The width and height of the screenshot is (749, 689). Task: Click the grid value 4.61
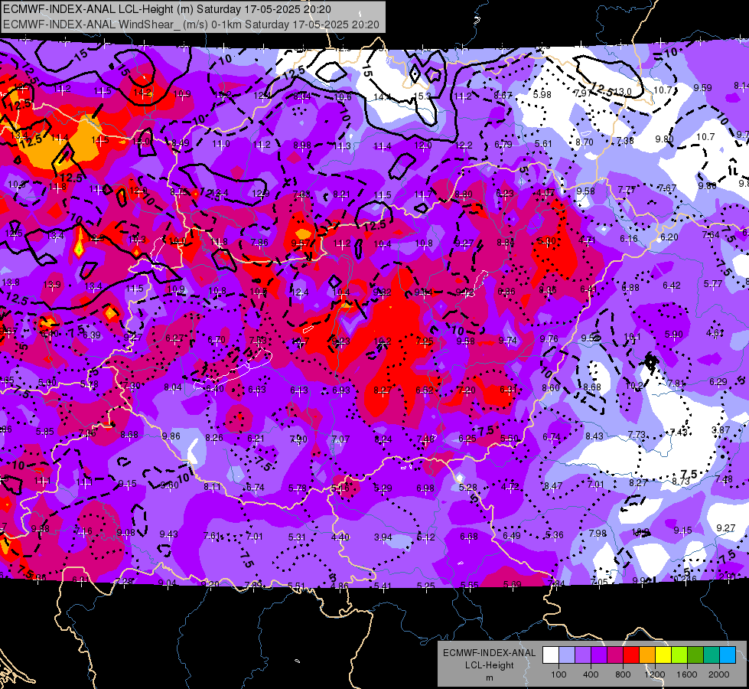[715, 333]
